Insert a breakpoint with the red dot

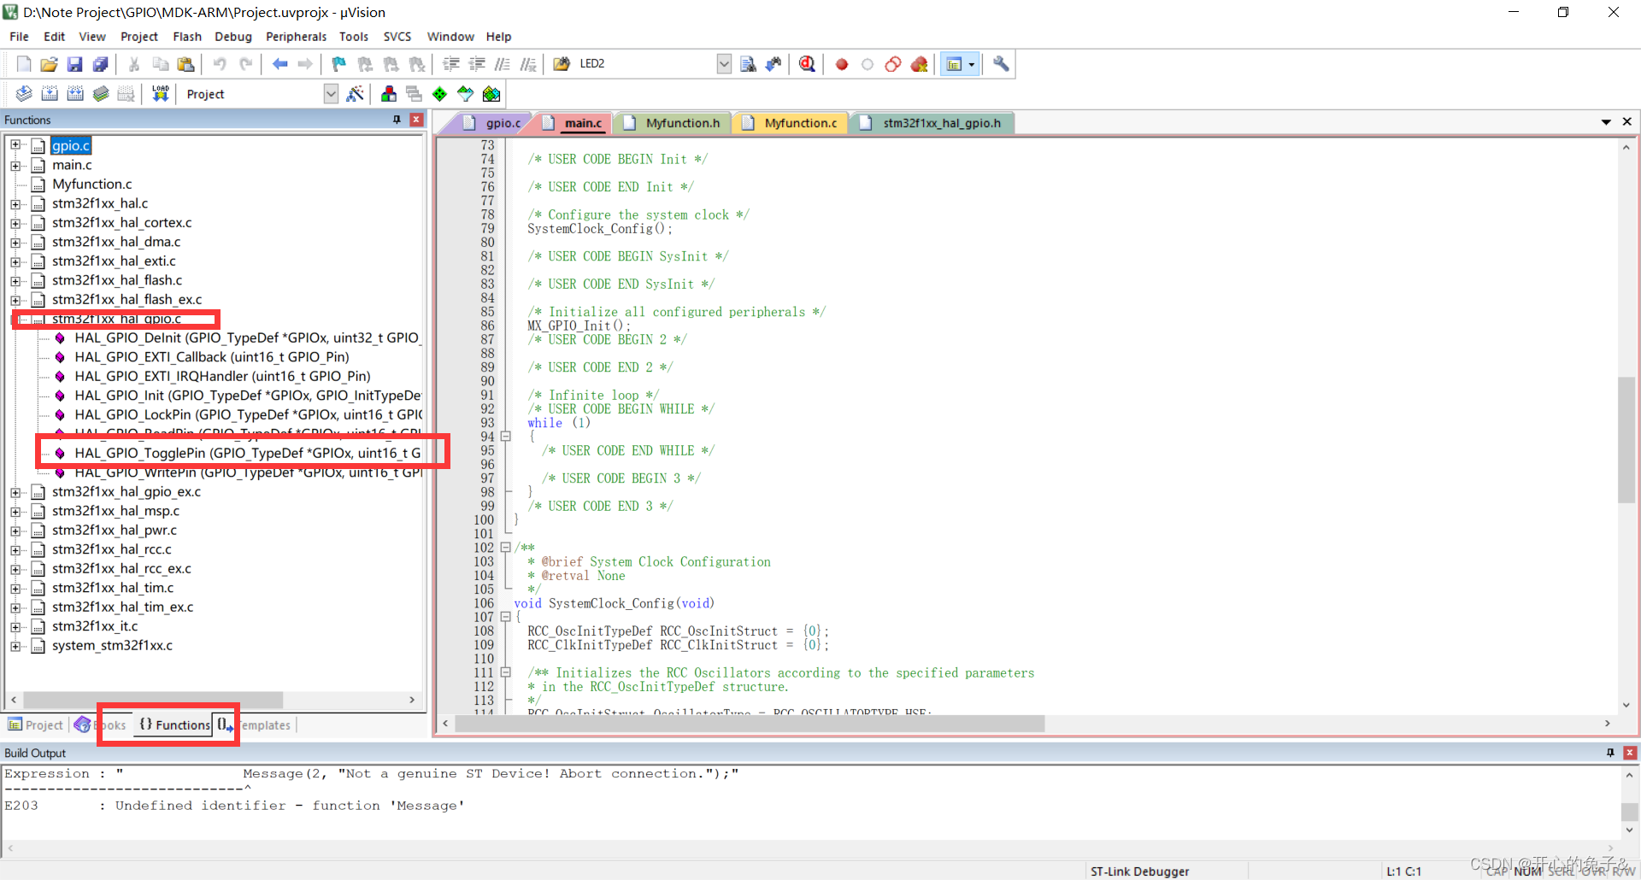(842, 64)
